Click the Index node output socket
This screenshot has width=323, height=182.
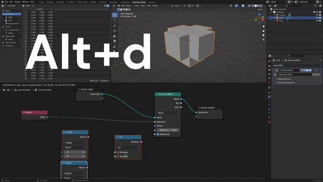pyautogui.click(x=47, y=117)
